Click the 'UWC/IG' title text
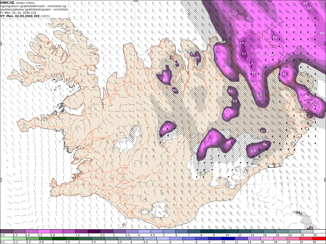The height and width of the screenshot is (244, 326). (x=7, y=3)
